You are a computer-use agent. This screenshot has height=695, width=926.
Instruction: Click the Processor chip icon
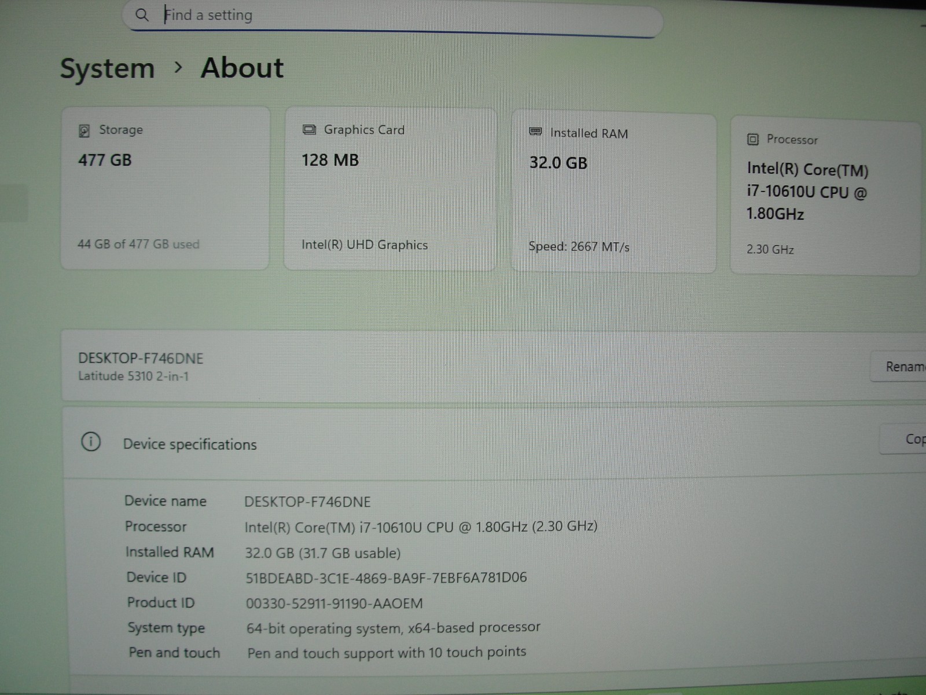(753, 139)
